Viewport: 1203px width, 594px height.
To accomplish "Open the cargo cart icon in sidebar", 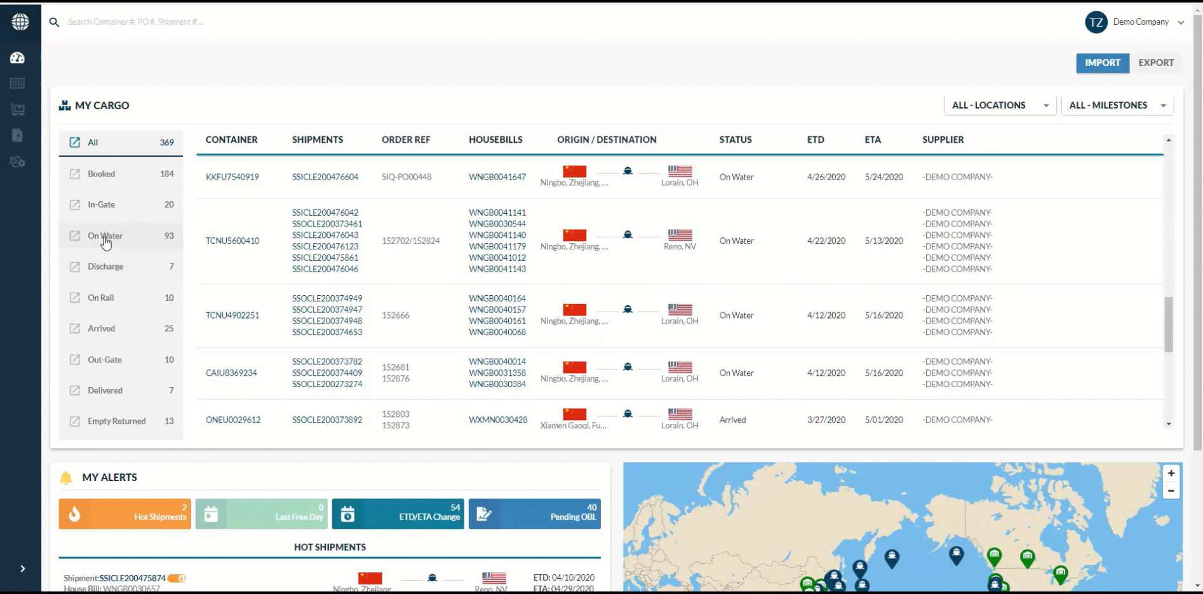I will coord(18,109).
